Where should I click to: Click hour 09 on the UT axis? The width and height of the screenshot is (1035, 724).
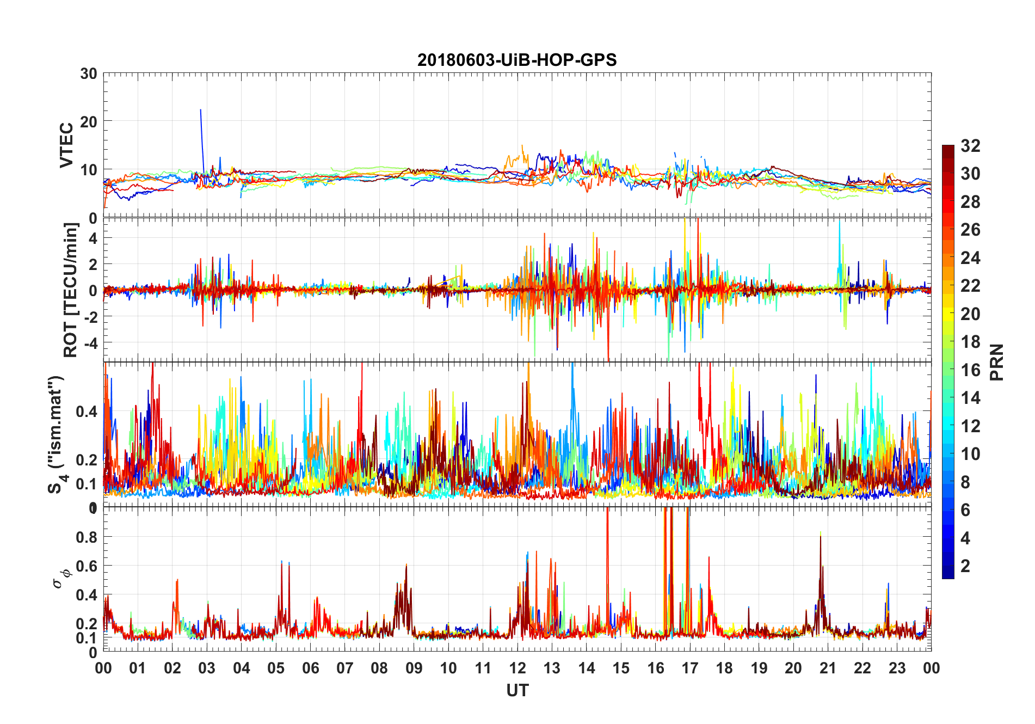[x=414, y=668]
